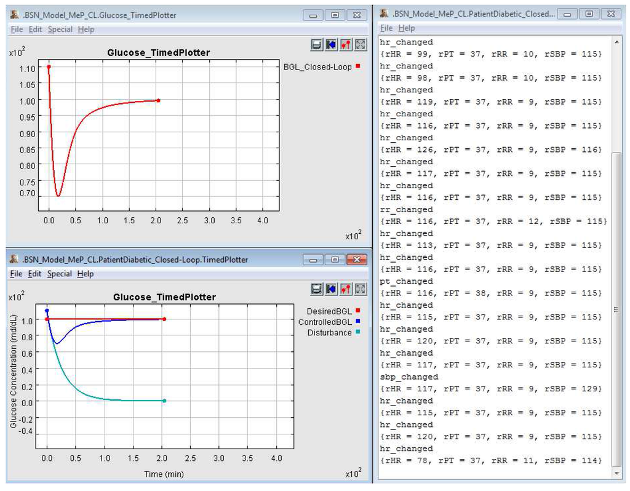630x491 pixels.
Task: Open format settings icon in bottom plotter
Action: 346,289
